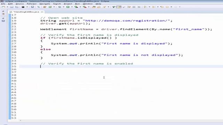
Task: Click the 'else' keyword on line 29
Action: point(46,49)
